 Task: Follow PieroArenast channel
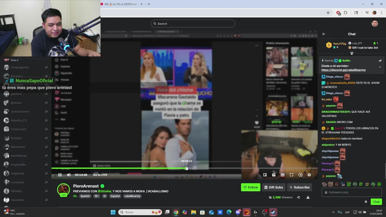point(251,187)
